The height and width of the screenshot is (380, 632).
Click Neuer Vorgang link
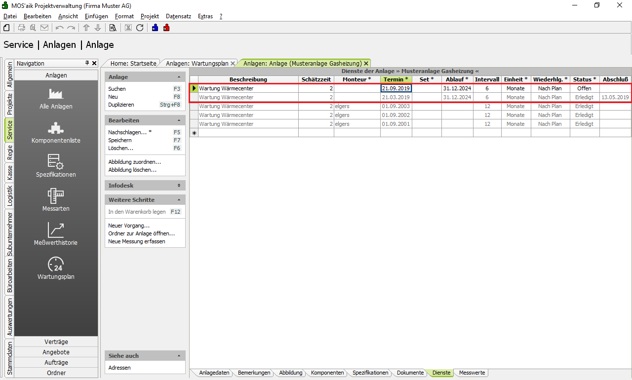pos(129,226)
